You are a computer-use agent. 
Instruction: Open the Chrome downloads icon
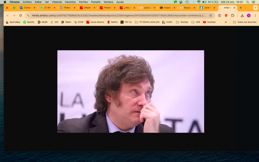pos(242,15)
